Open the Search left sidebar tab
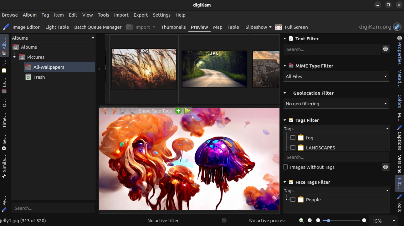This screenshot has height=226, width=404. pos(4,142)
